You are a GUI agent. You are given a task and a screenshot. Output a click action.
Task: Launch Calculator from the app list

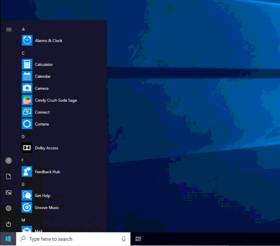tap(27, 65)
